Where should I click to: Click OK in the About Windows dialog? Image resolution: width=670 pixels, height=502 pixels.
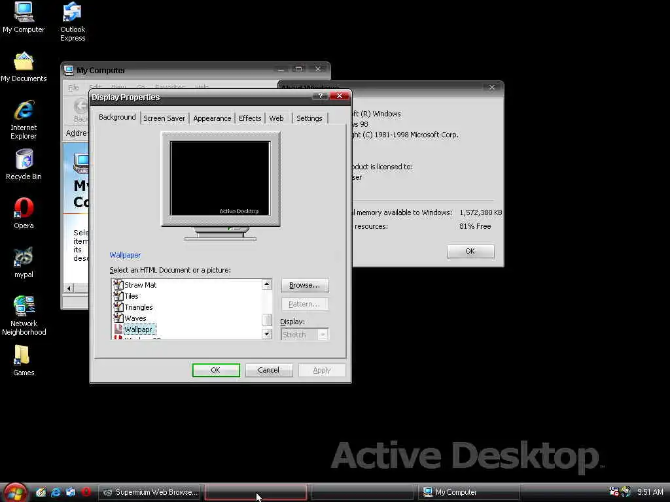(x=470, y=251)
